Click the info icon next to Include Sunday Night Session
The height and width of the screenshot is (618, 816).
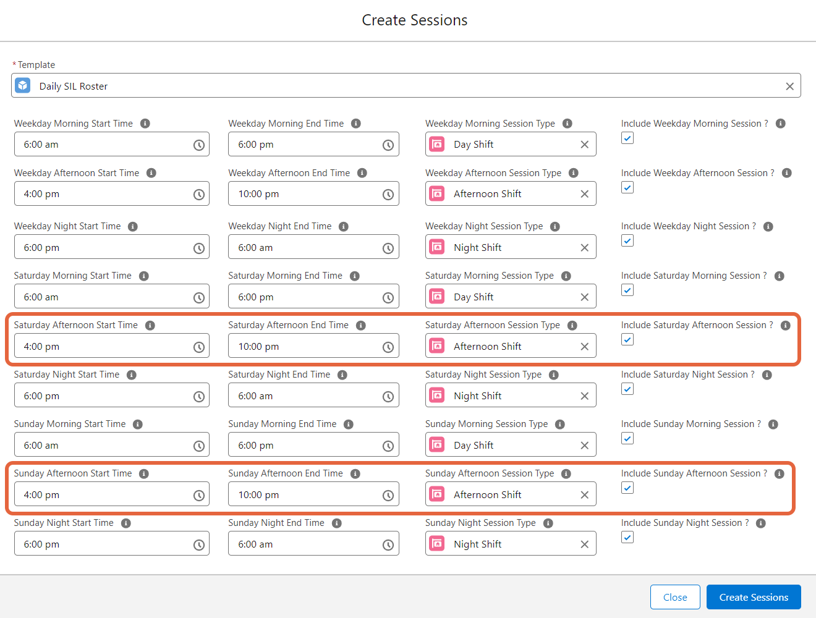[x=760, y=523]
